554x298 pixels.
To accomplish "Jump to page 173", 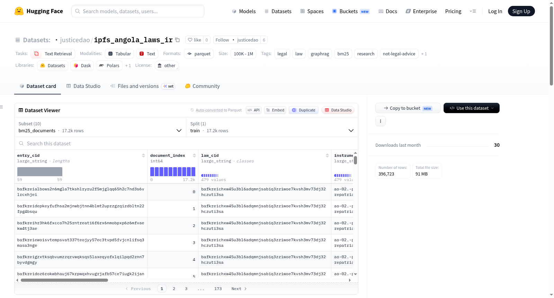I will click(x=218, y=289).
